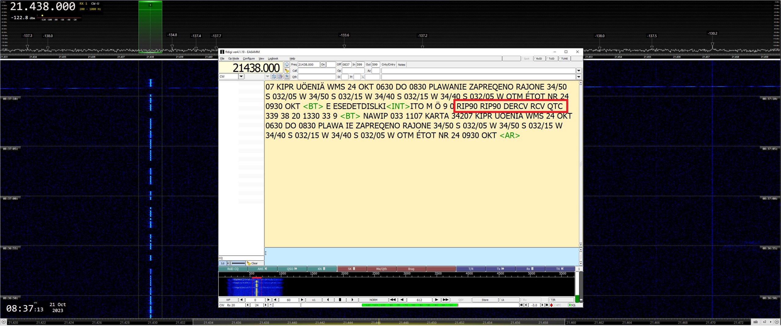Click the red diamond icon beside AFC

551,305
